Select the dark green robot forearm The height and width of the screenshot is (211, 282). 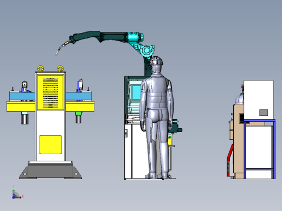[x=113, y=37]
